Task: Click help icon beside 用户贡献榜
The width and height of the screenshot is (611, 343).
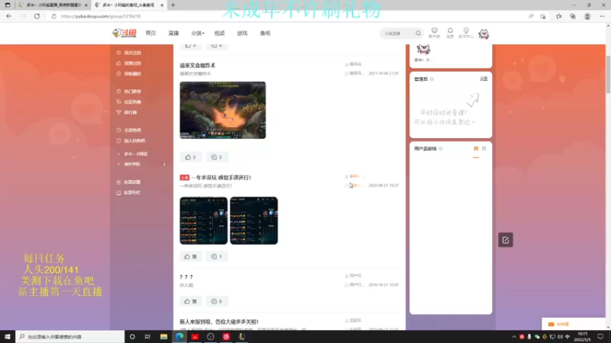Action: pos(441,149)
